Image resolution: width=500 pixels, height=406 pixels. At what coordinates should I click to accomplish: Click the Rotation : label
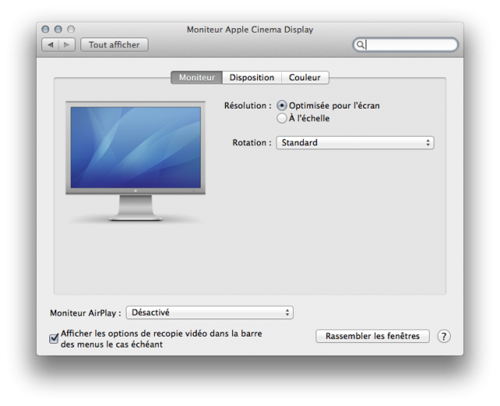coord(252,142)
